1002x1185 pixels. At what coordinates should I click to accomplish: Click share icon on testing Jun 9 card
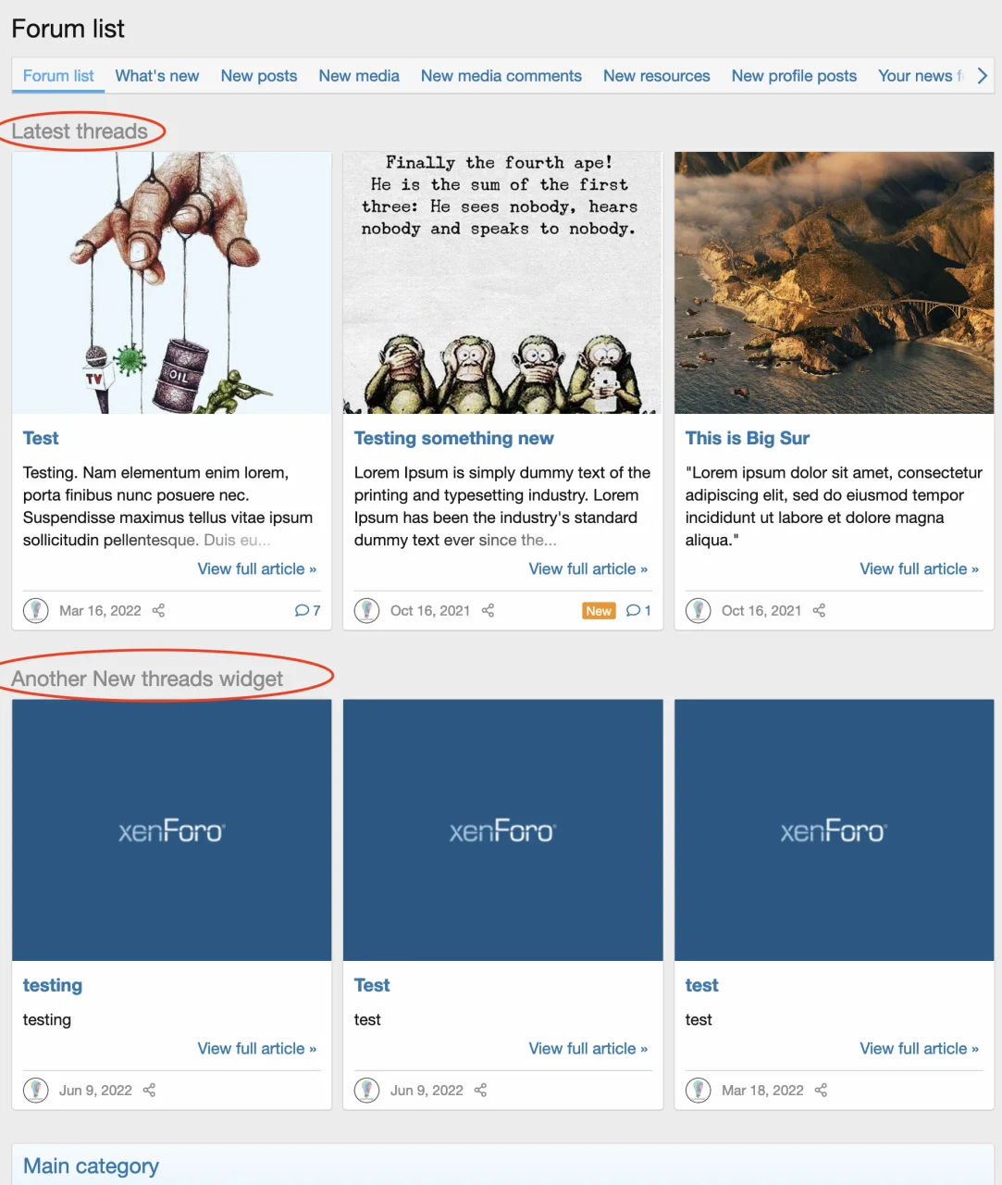(149, 1091)
